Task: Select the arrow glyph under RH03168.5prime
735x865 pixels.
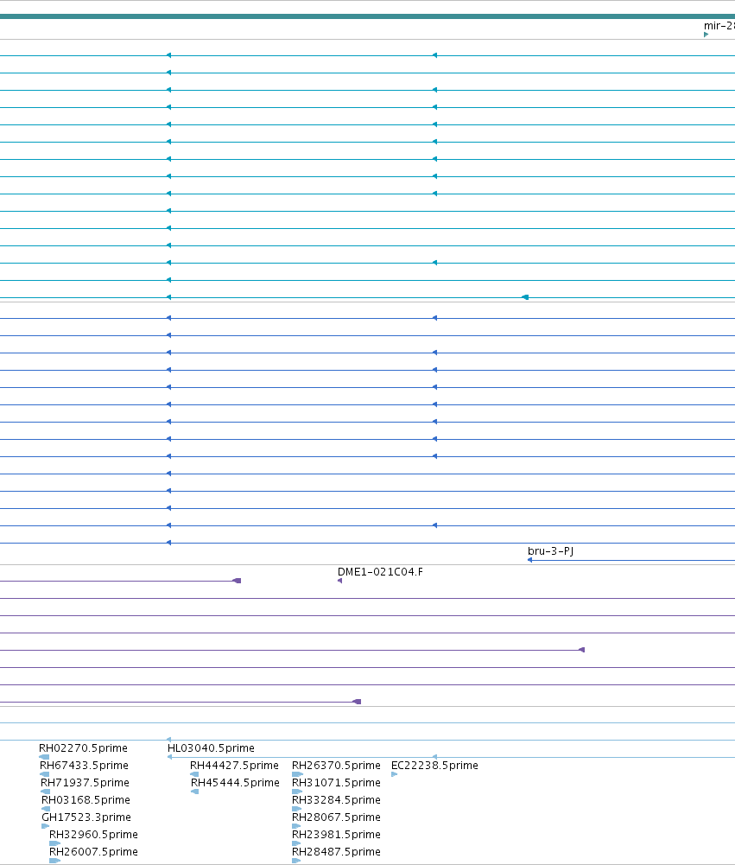Action: pyautogui.click(x=46, y=809)
